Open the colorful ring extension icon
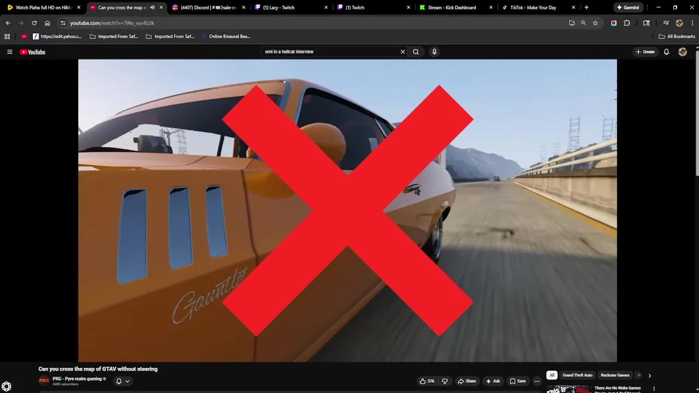The width and height of the screenshot is (699, 393). click(x=614, y=23)
